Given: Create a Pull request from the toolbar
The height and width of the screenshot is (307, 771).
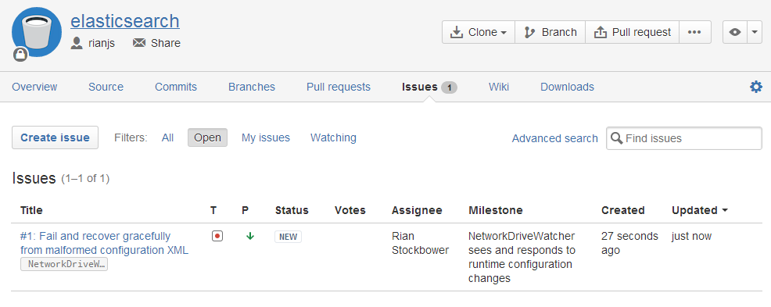Looking at the screenshot, I should (633, 32).
